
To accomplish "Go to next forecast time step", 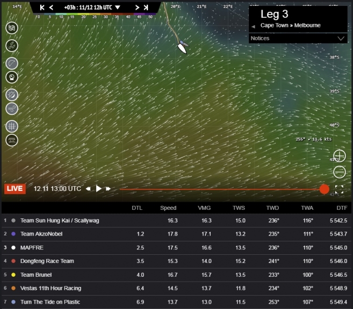I will [x=137, y=8].
